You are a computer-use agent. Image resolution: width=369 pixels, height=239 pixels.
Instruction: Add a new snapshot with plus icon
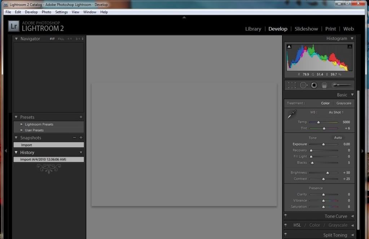(81, 137)
